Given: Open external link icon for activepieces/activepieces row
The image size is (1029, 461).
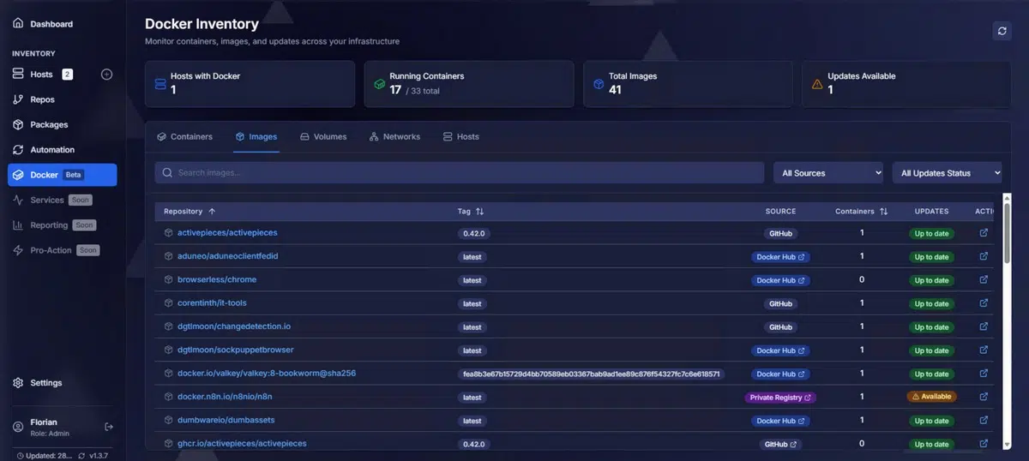Looking at the screenshot, I should pos(984,233).
